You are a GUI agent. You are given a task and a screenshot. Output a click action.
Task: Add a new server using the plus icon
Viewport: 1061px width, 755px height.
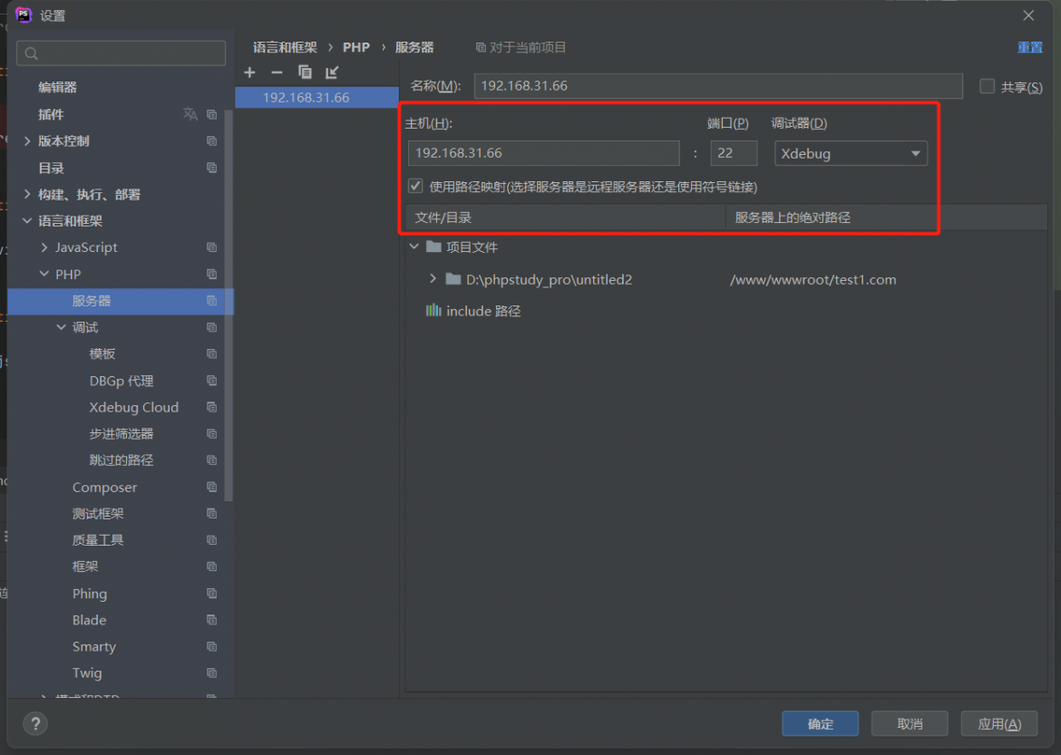(x=249, y=72)
